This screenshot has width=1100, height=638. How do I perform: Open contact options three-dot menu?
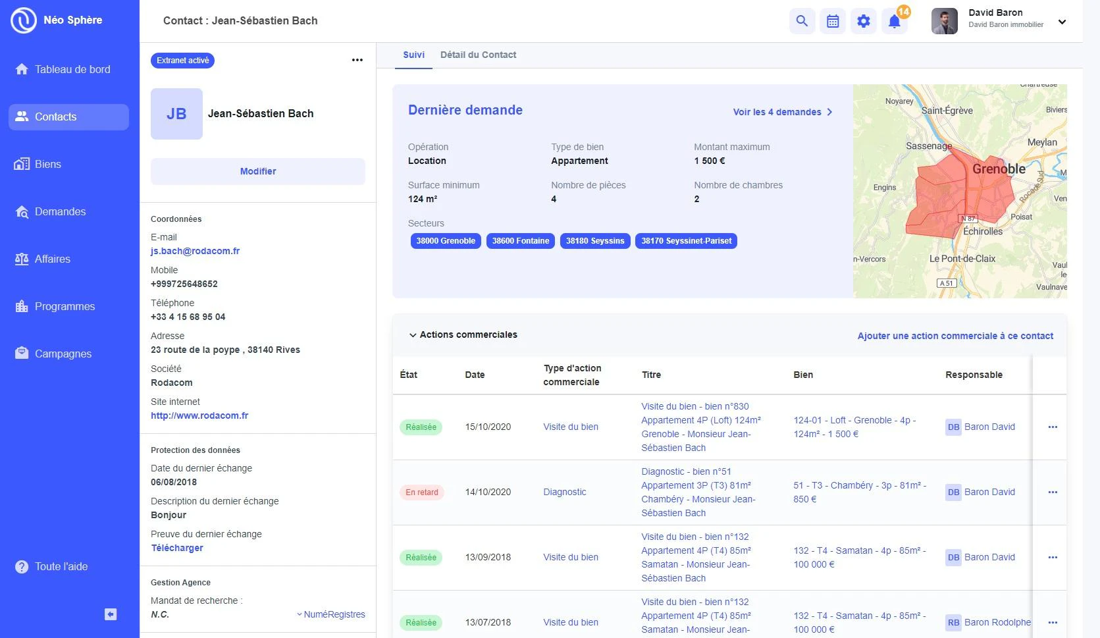[357, 60]
